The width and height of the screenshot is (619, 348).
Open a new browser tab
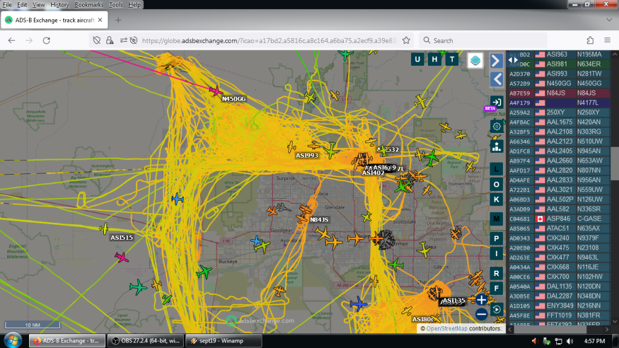(118, 20)
